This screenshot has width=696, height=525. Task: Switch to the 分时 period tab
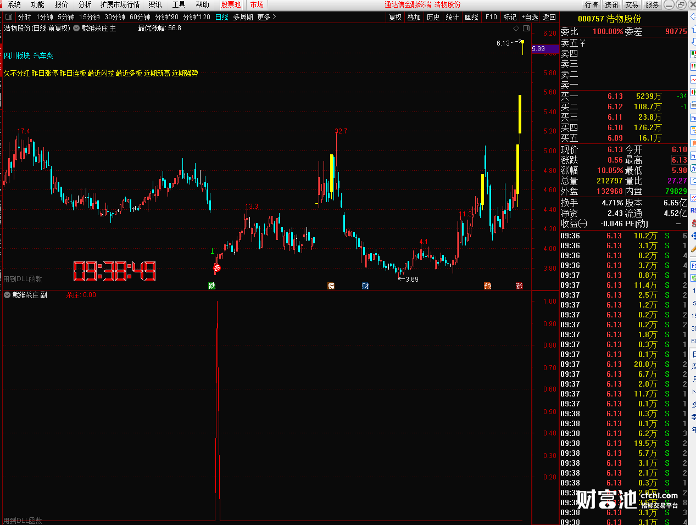[25, 17]
